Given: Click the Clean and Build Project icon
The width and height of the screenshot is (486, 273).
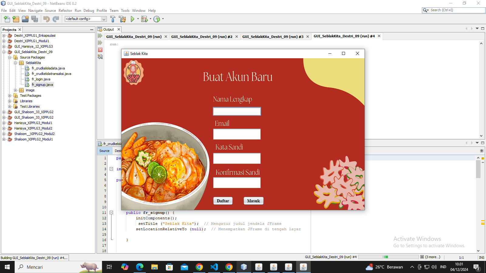Looking at the screenshot, I should pyautogui.click(x=122, y=19).
